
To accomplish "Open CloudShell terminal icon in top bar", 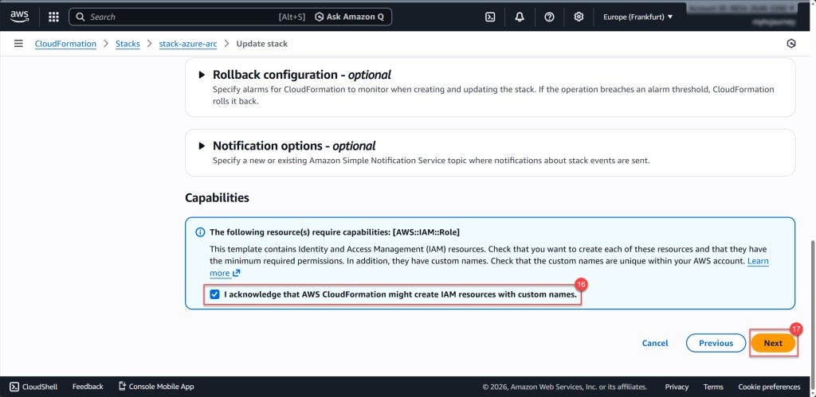I will coord(490,17).
